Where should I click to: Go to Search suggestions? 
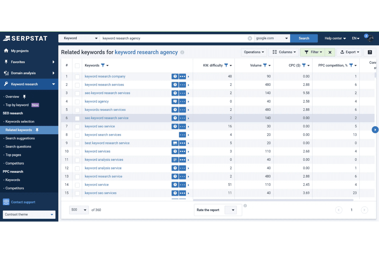click(20, 138)
